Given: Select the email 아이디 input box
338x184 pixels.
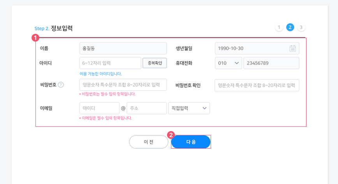Looking at the screenshot, I should (x=99, y=108).
